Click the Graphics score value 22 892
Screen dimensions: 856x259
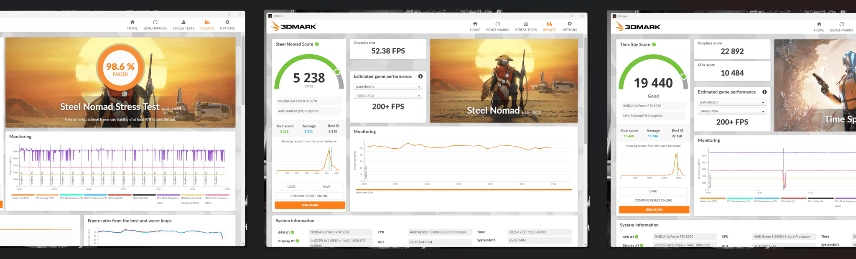(732, 51)
